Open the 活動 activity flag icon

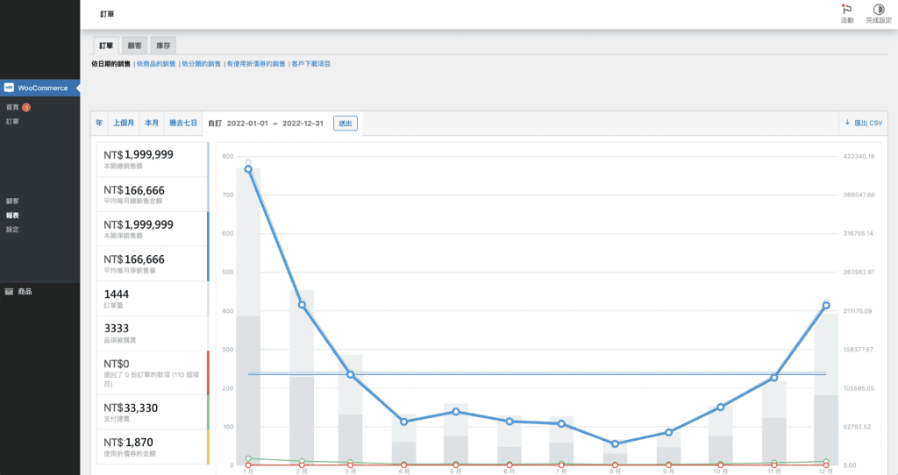[846, 9]
